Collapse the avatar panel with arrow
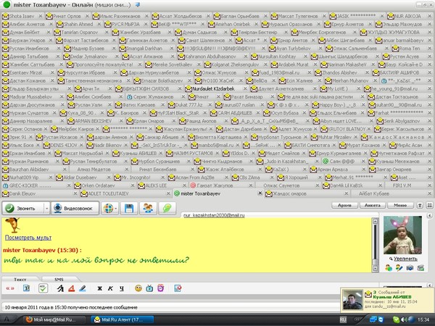The image size is (435, 326). pos(429,215)
